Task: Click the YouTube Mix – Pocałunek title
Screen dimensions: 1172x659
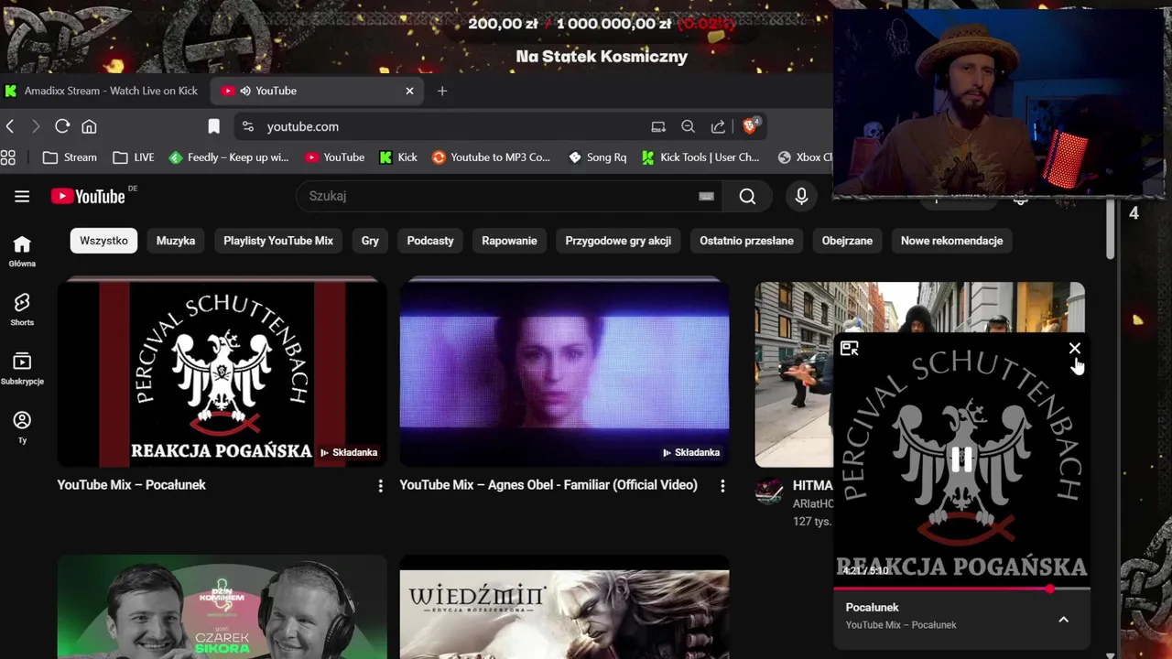Action: [x=132, y=485]
